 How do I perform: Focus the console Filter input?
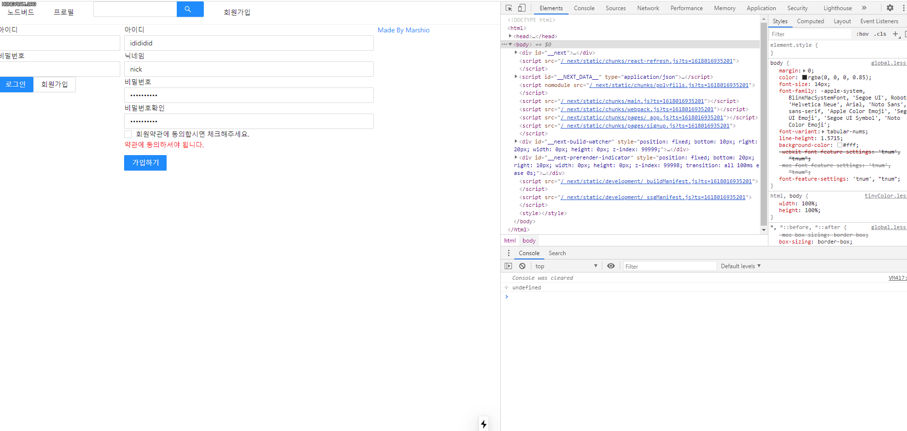coord(669,266)
